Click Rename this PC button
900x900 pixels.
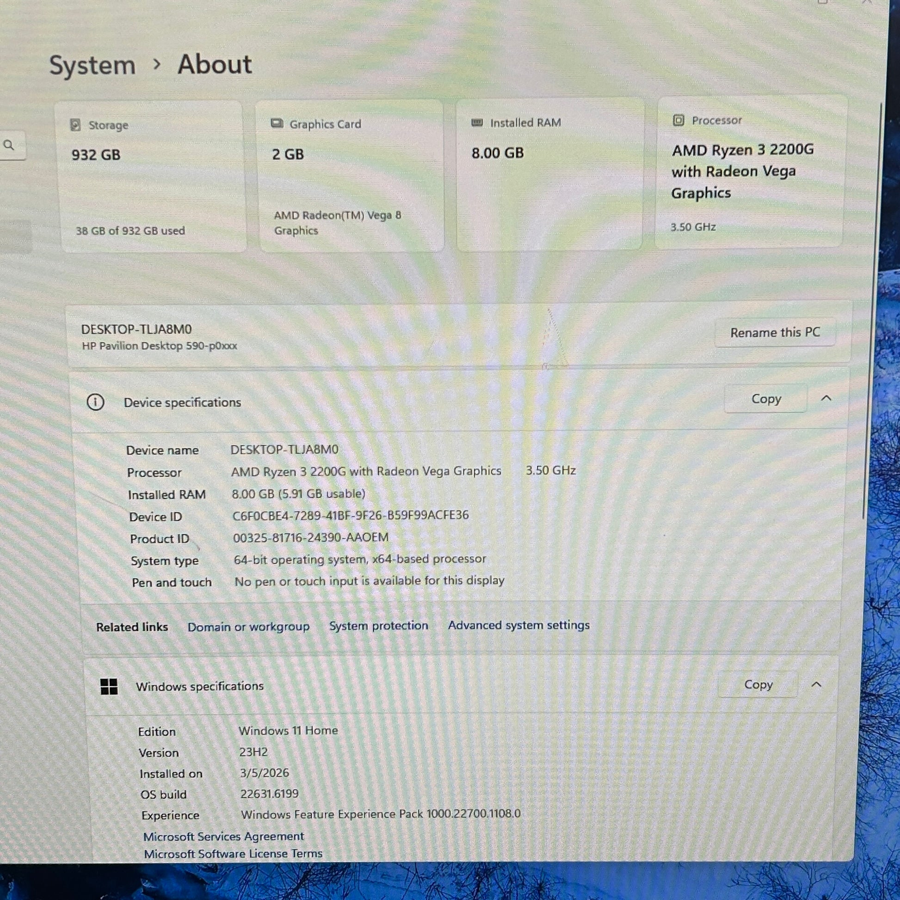click(x=775, y=333)
